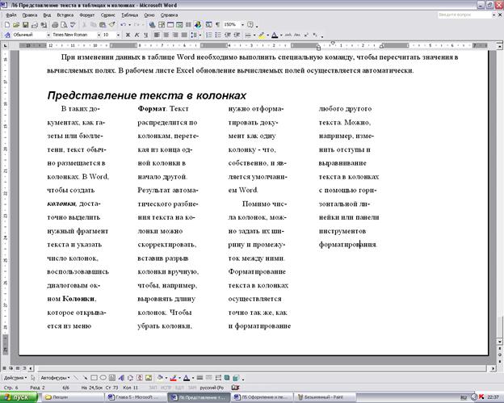Click the RU language indicator in tray

464,397
